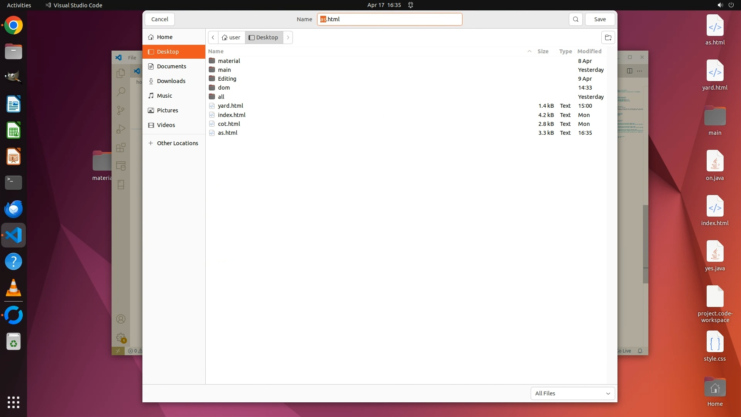Open Google Chrome from the dock
Viewport: 741px width, 417px height.
[x=14, y=26]
